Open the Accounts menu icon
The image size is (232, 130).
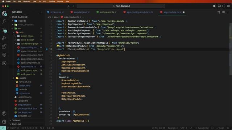4,113
